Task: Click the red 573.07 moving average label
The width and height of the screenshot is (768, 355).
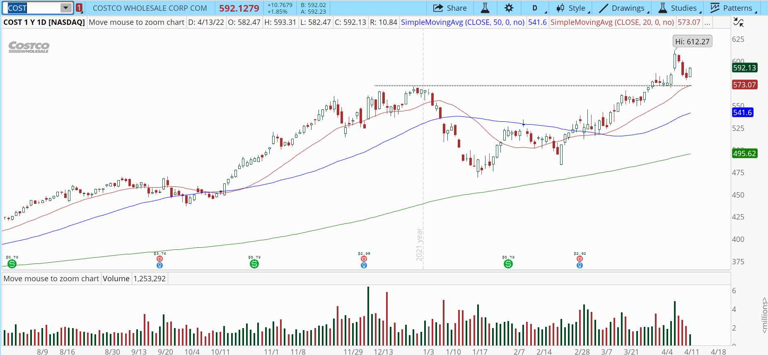Action: click(x=744, y=85)
